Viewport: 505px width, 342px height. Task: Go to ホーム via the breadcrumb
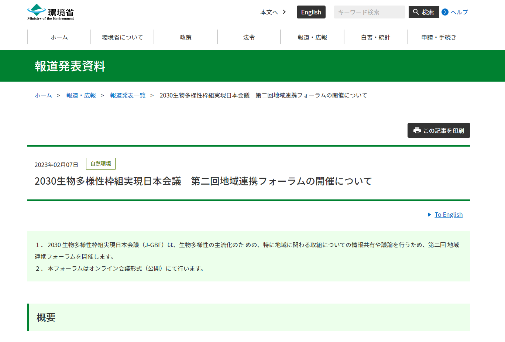[43, 95]
